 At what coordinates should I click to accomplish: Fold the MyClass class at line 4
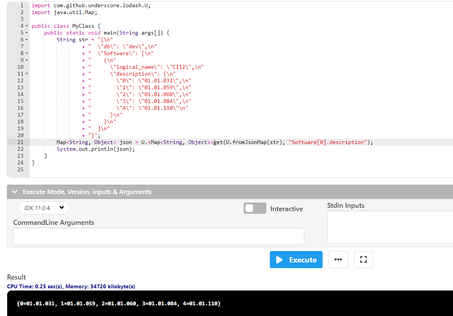point(27,26)
